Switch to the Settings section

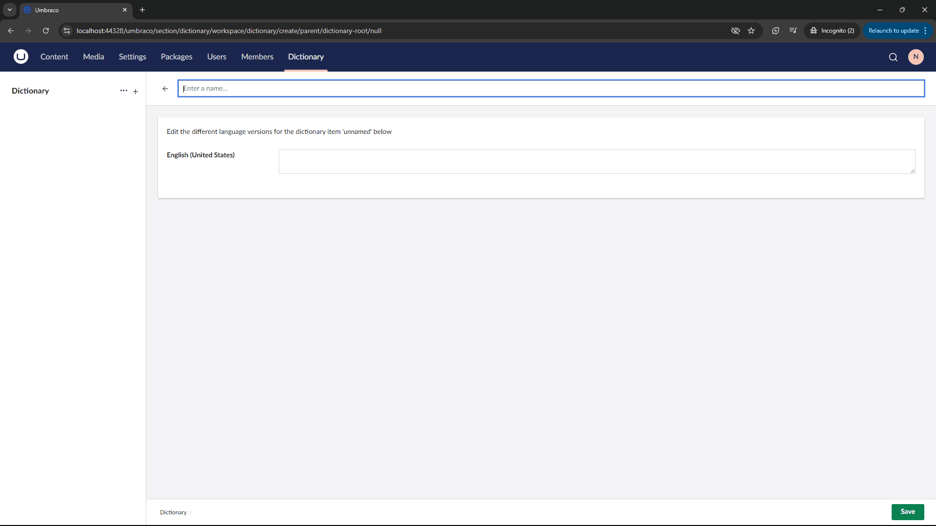[132, 57]
